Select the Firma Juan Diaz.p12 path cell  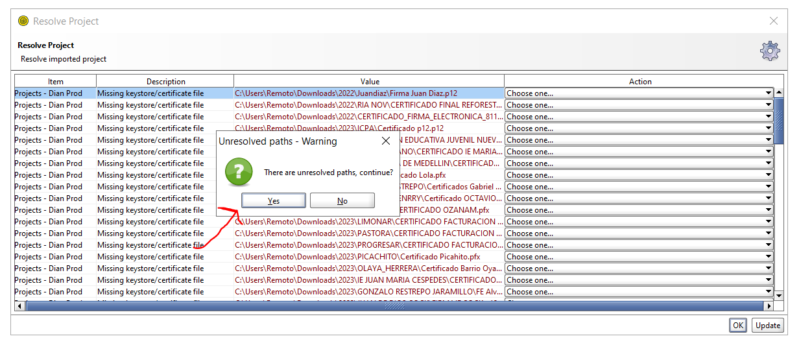coord(368,93)
